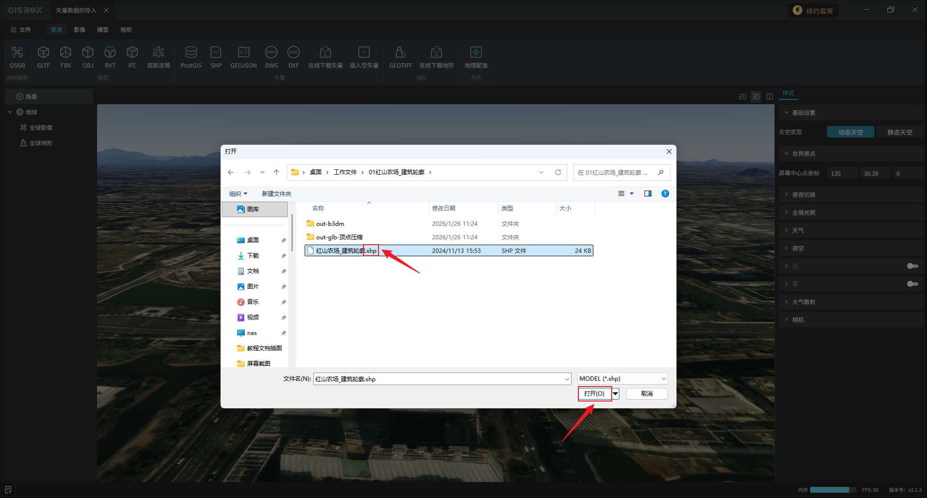
Task: Click the 取消 button
Action: pos(646,394)
